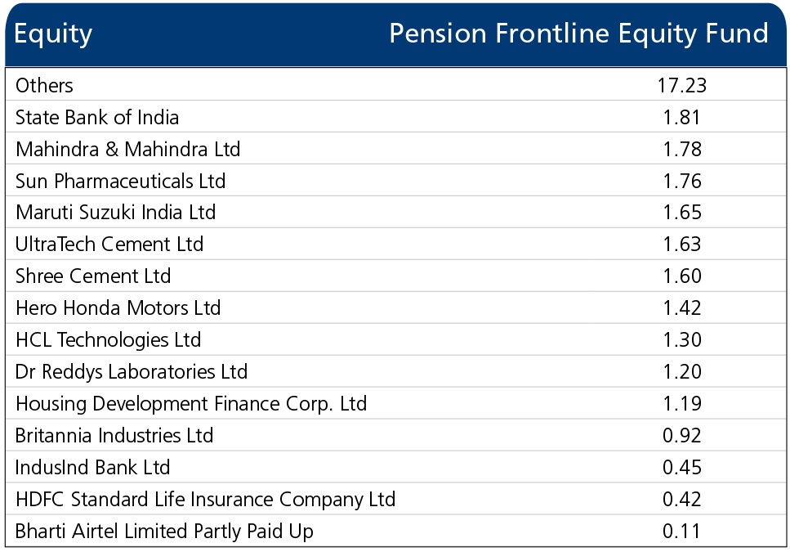
Task: Click Mahindra & Mahindra Ltd entry
Action: (x=128, y=149)
